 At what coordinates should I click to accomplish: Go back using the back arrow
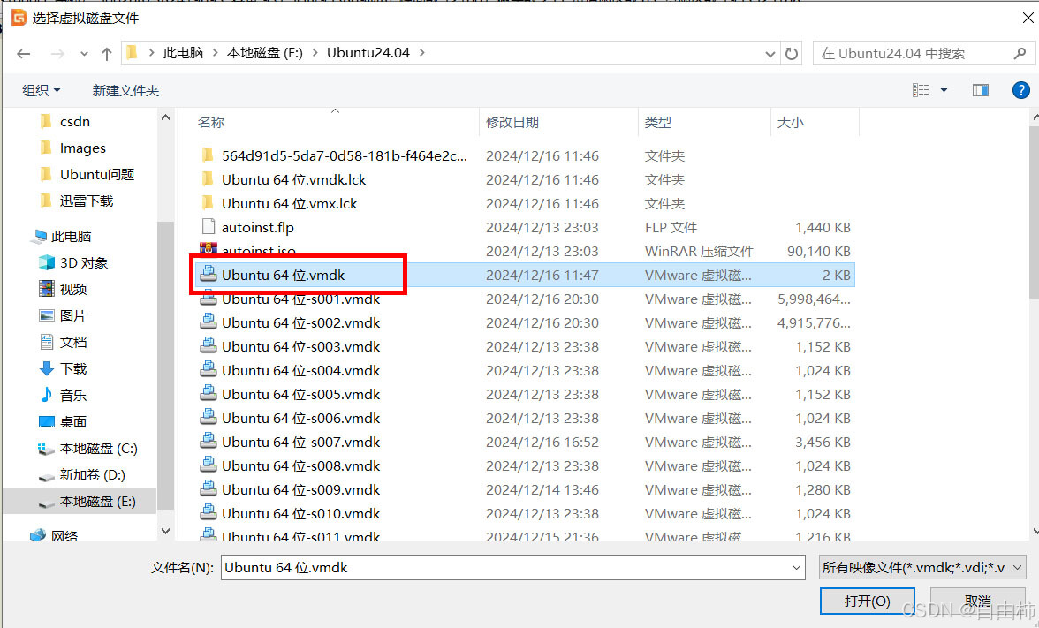click(24, 54)
